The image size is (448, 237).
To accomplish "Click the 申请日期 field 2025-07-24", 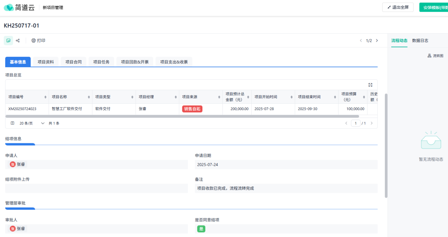I will (286, 165).
